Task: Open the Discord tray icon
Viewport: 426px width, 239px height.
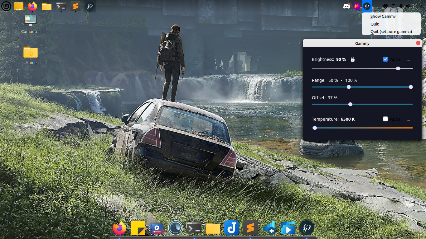Action: click(x=346, y=6)
